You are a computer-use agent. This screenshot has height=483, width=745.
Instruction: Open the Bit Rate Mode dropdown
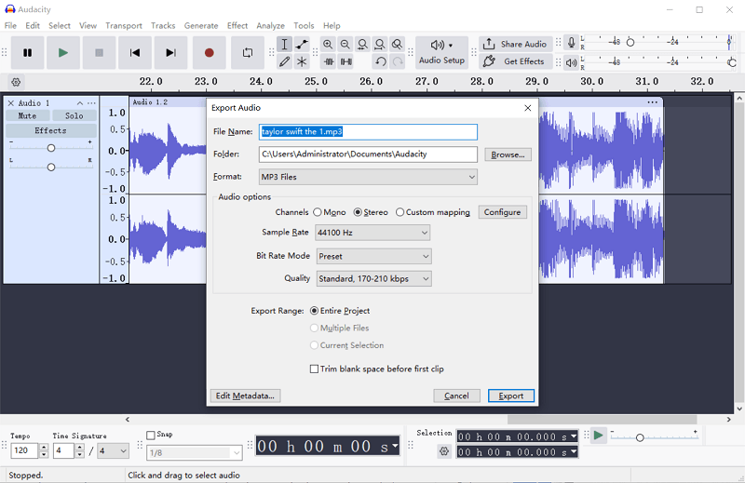(374, 257)
